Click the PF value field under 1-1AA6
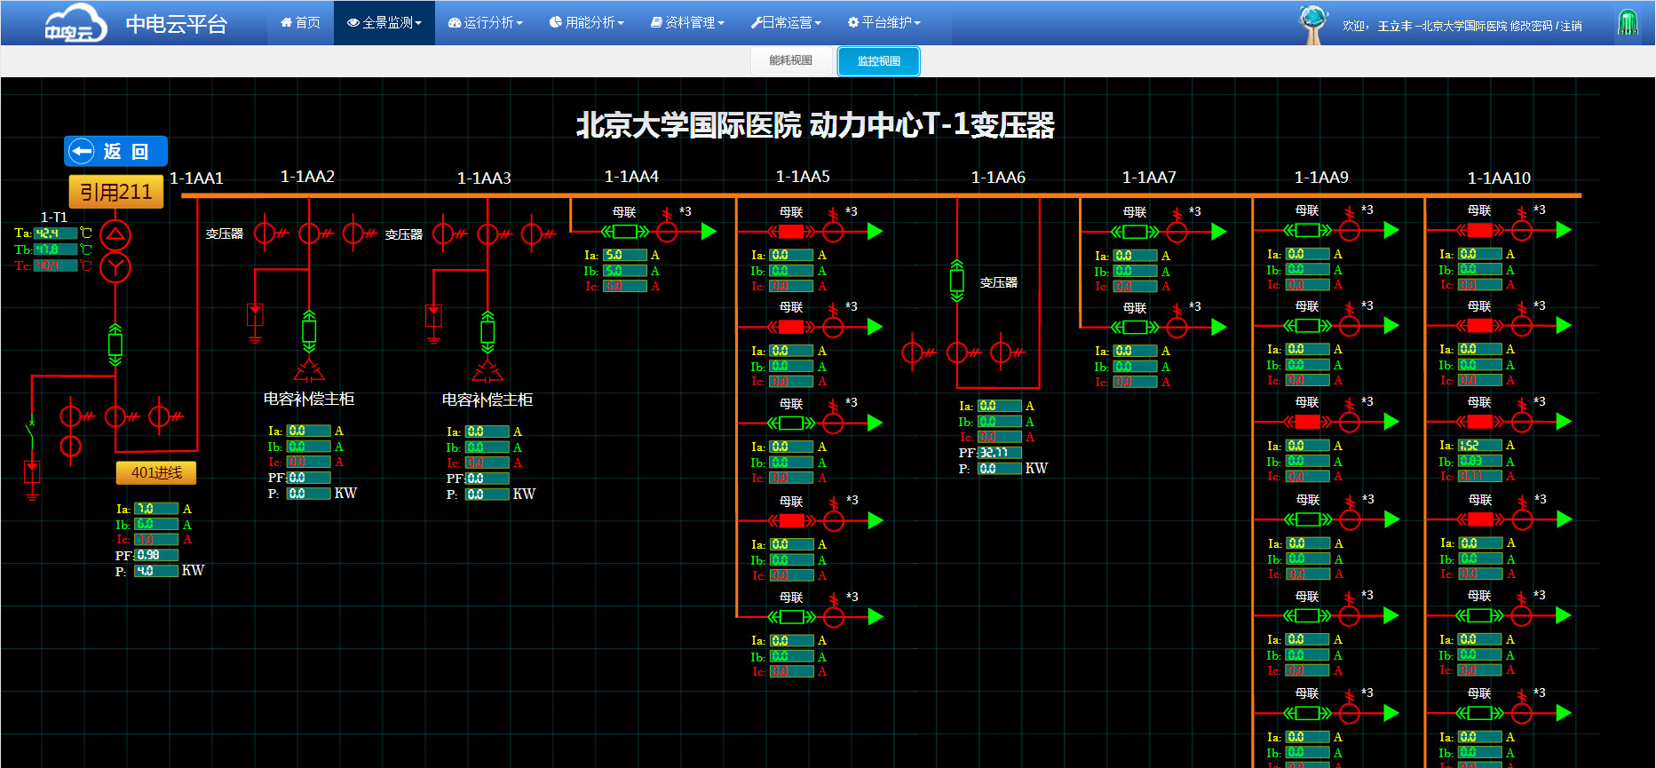Image resolution: width=1656 pixels, height=768 pixels. pyautogui.click(x=999, y=453)
